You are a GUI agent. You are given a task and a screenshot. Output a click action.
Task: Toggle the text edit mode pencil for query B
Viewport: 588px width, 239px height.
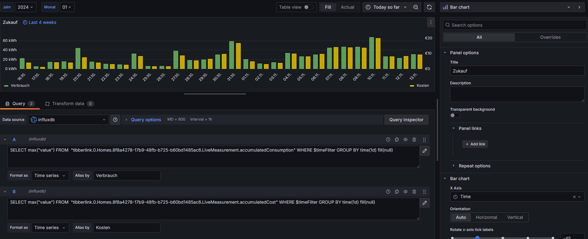pos(425,203)
